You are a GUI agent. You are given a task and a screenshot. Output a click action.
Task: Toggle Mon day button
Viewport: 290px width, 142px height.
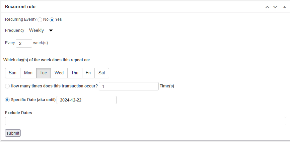tap(28, 73)
